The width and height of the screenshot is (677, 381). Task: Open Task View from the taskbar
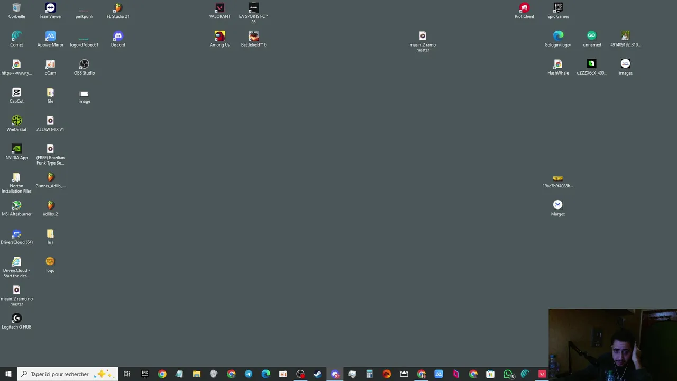pyautogui.click(x=127, y=374)
